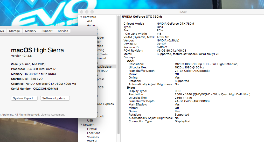This screenshot has width=264, height=142.
Task: Click the Metal support value text
Action: 188,54
